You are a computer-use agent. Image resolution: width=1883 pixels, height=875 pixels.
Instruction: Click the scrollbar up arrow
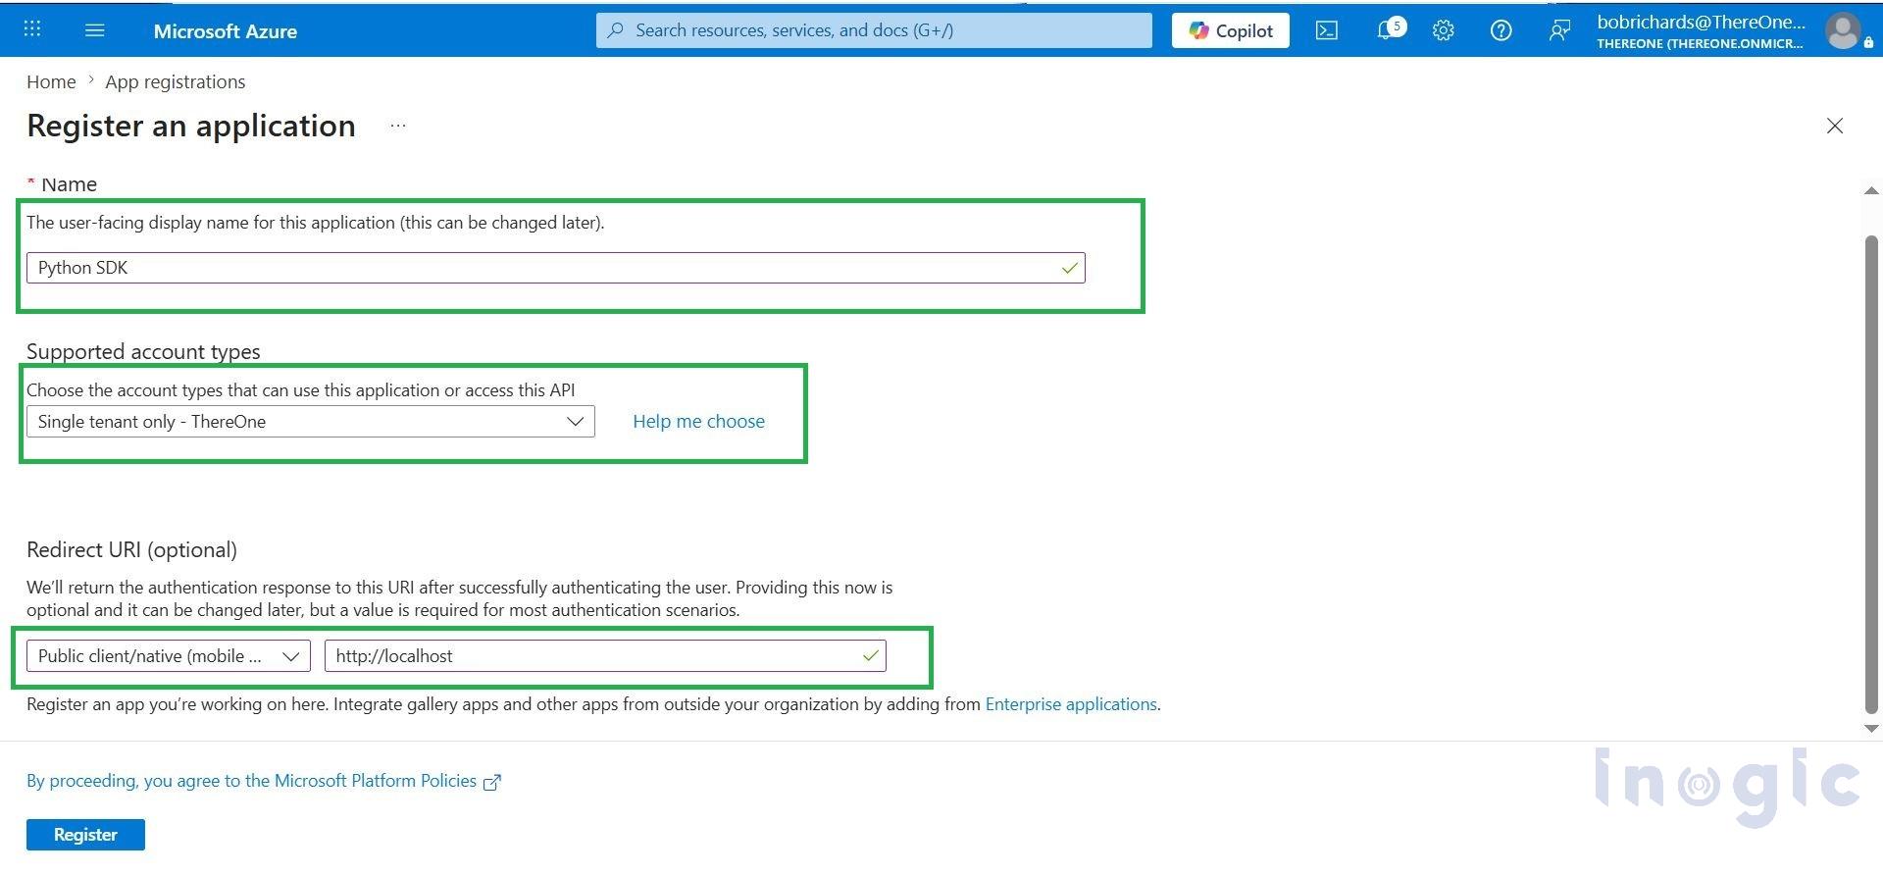[1871, 190]
